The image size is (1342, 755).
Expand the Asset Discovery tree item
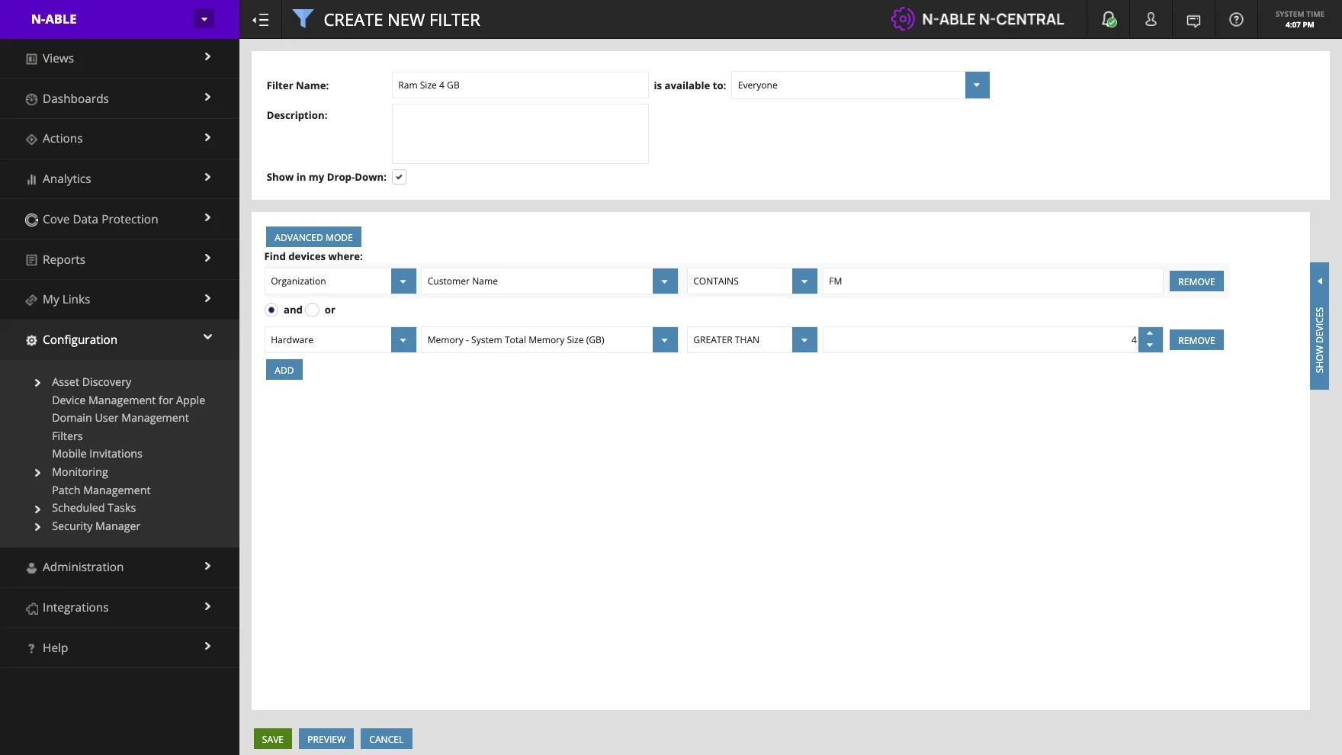click(x=37, y=383)
